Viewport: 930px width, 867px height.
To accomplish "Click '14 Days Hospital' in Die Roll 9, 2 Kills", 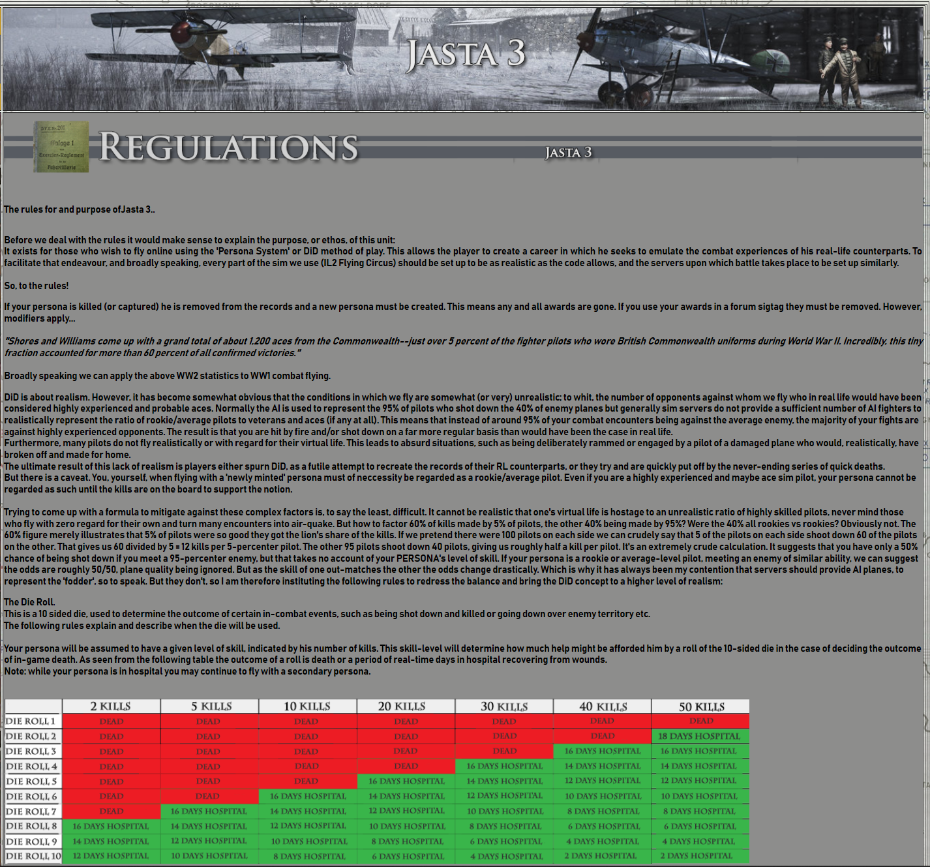I will point(111,841).
